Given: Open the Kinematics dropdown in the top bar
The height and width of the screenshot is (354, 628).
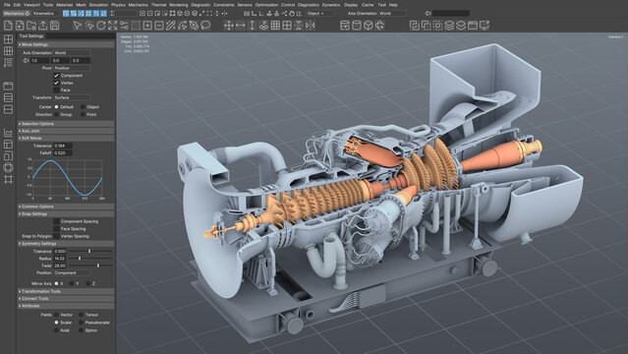Looking at the screenshot, I should [x=46, y=13].
